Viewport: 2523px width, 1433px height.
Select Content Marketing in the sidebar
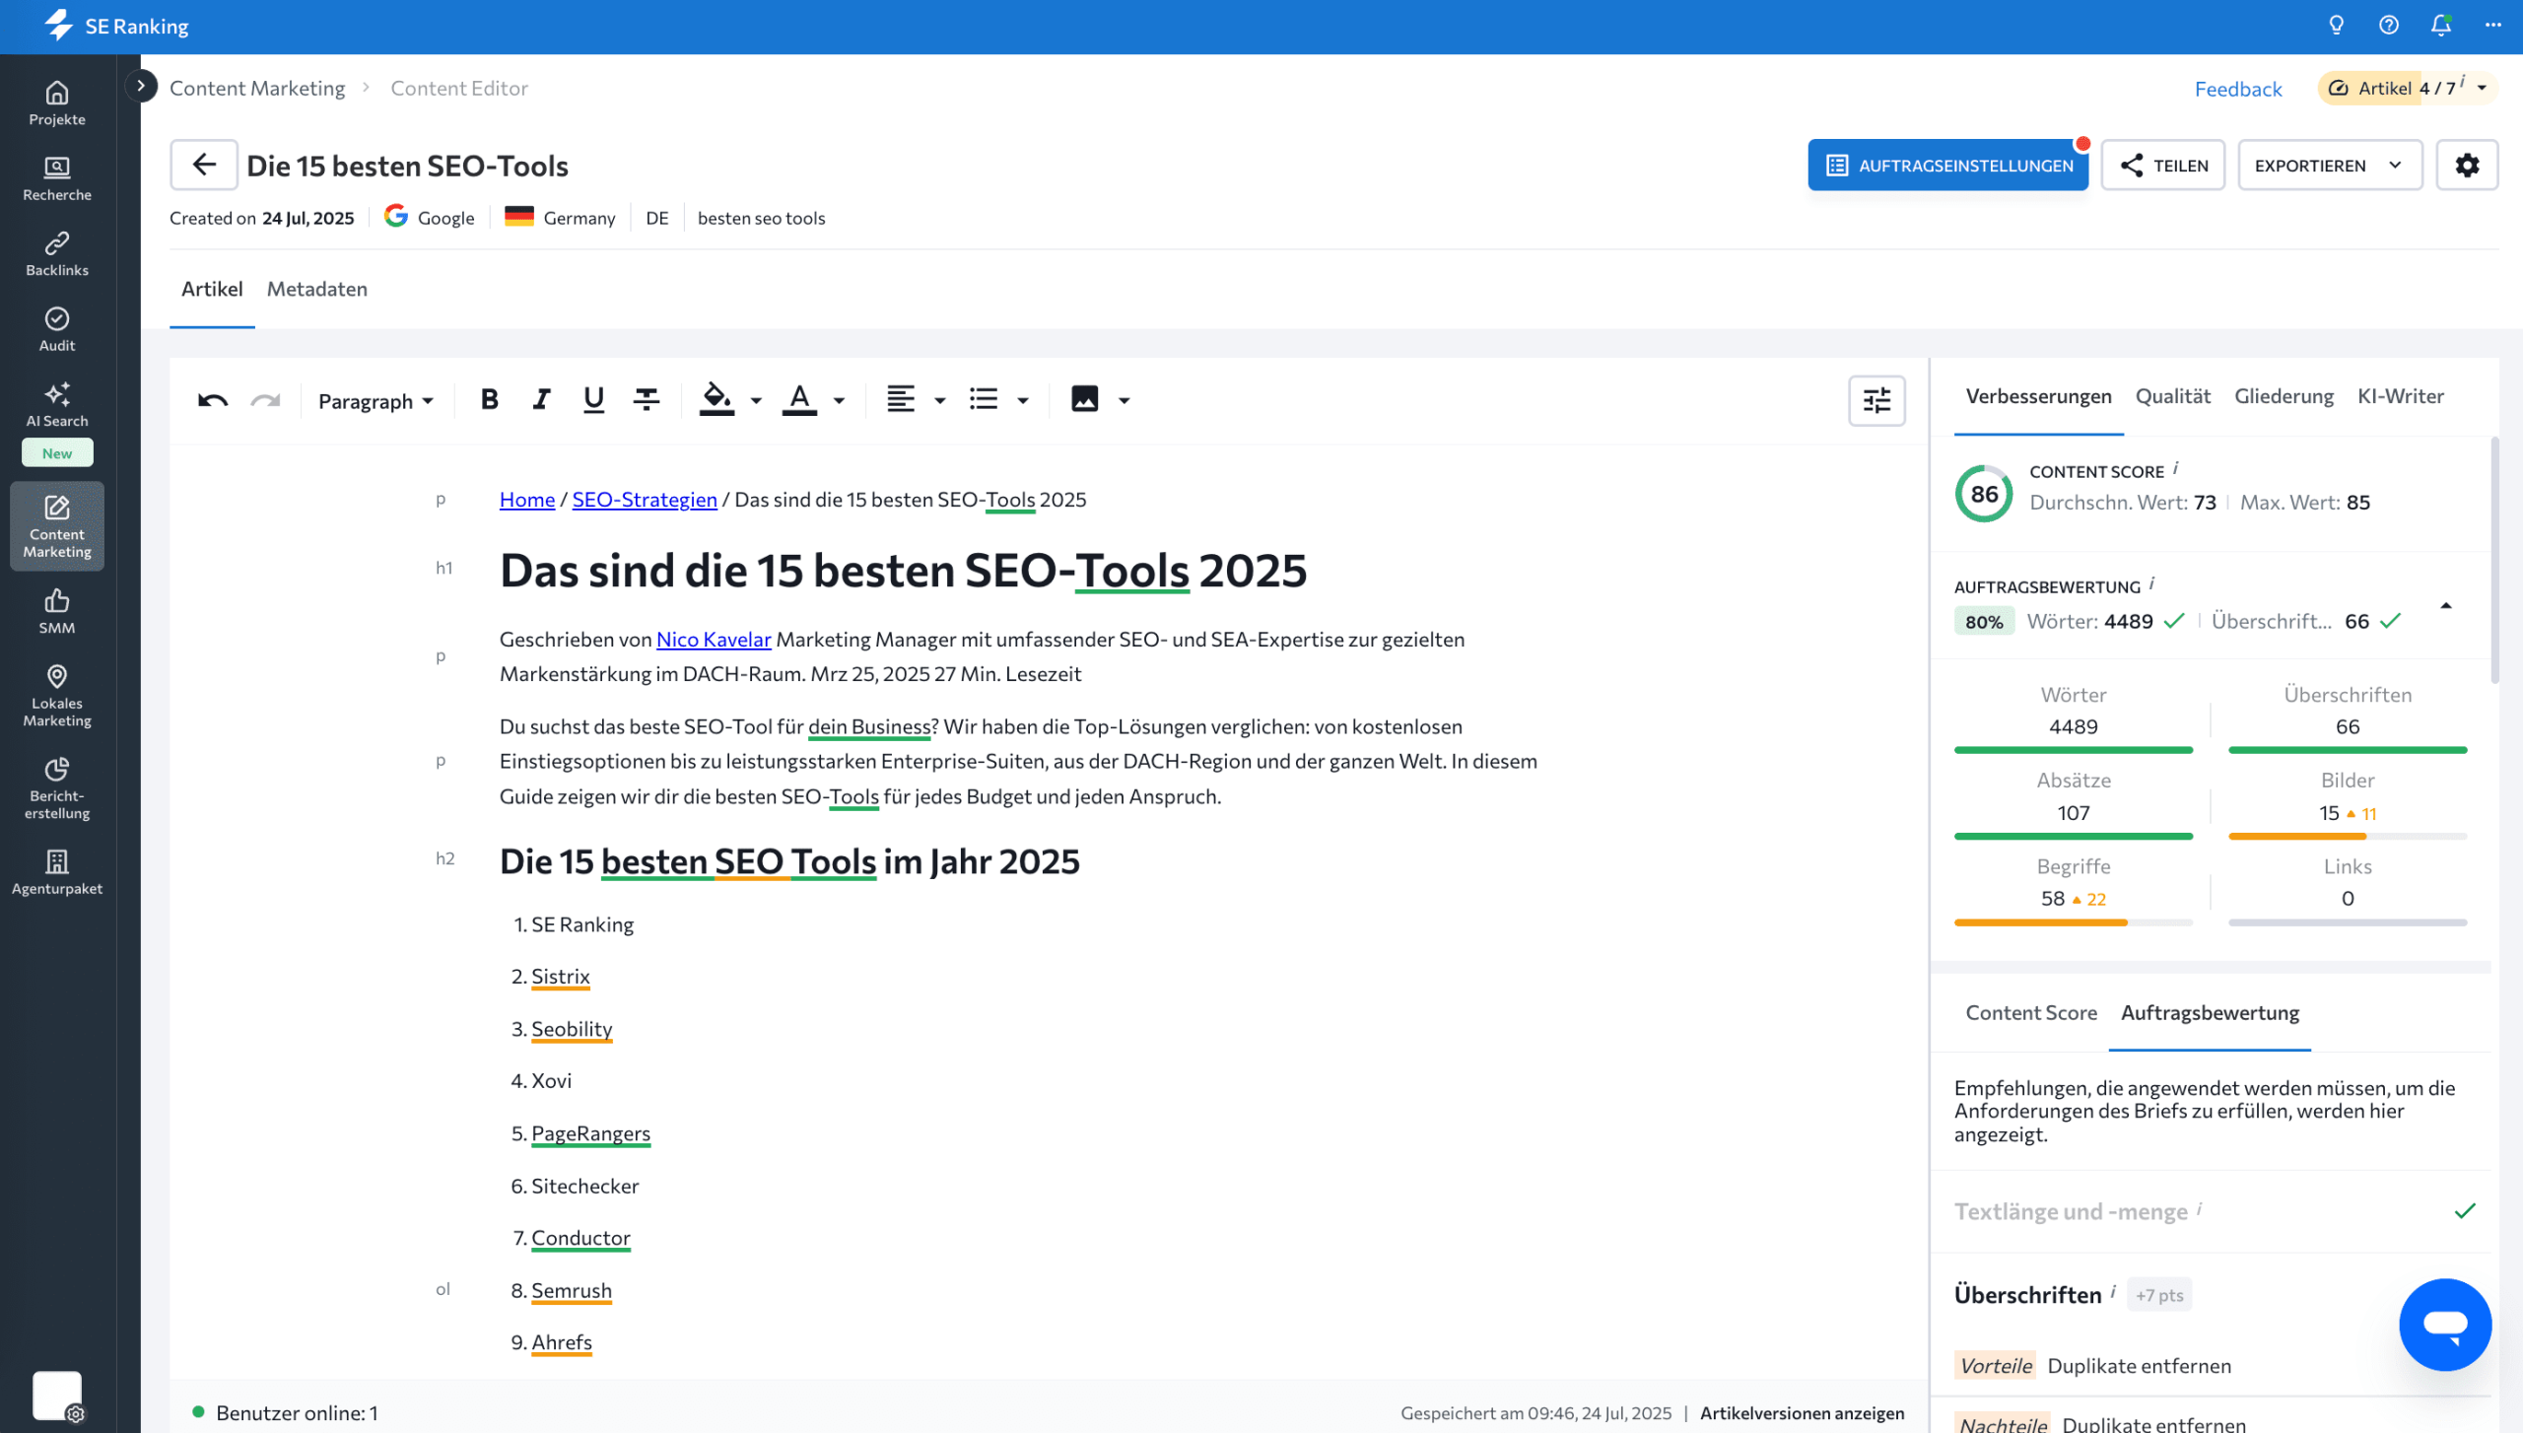click(x=57, y=526)
